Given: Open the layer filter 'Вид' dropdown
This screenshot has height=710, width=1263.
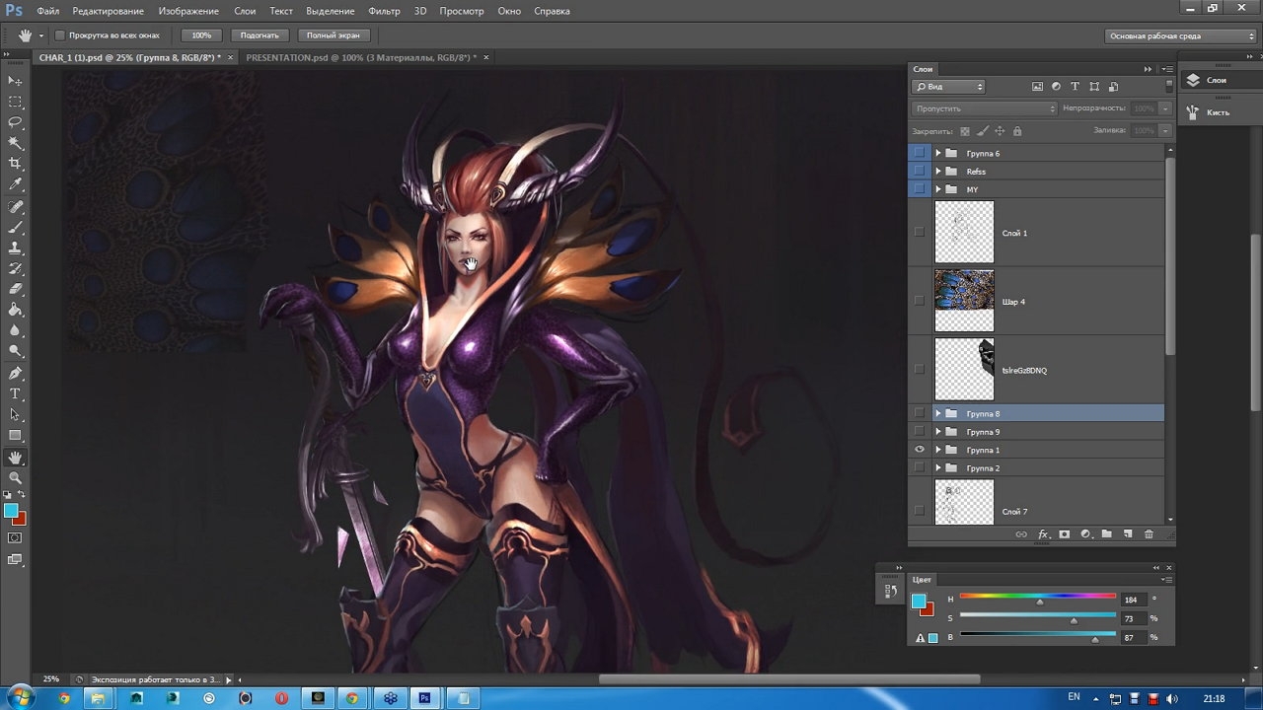Looking at the screenshot, I should point(948,87).
